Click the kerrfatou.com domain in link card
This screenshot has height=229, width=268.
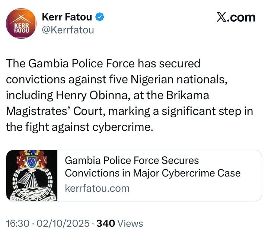click(x=97, y=188)
